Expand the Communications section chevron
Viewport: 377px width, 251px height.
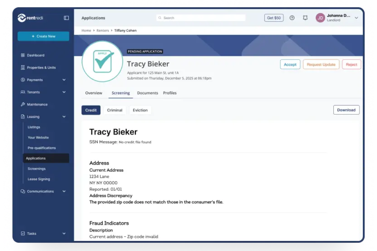[64, 191]
